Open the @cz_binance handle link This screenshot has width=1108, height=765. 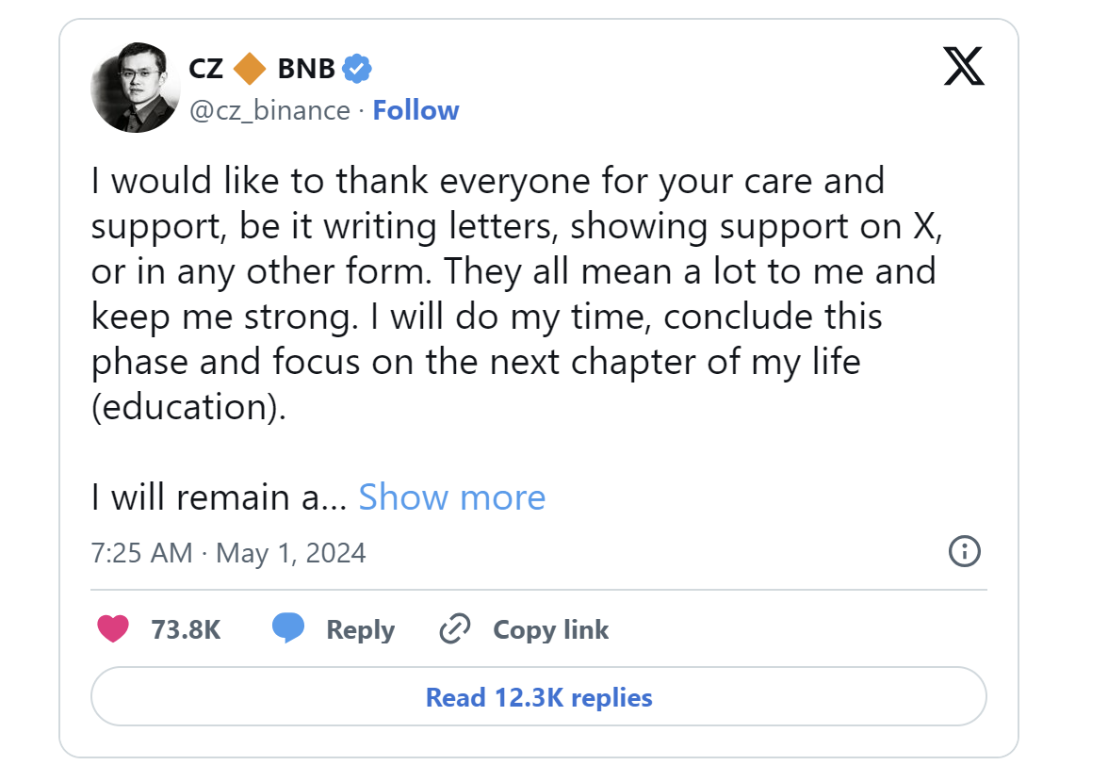tap(270, 110)
